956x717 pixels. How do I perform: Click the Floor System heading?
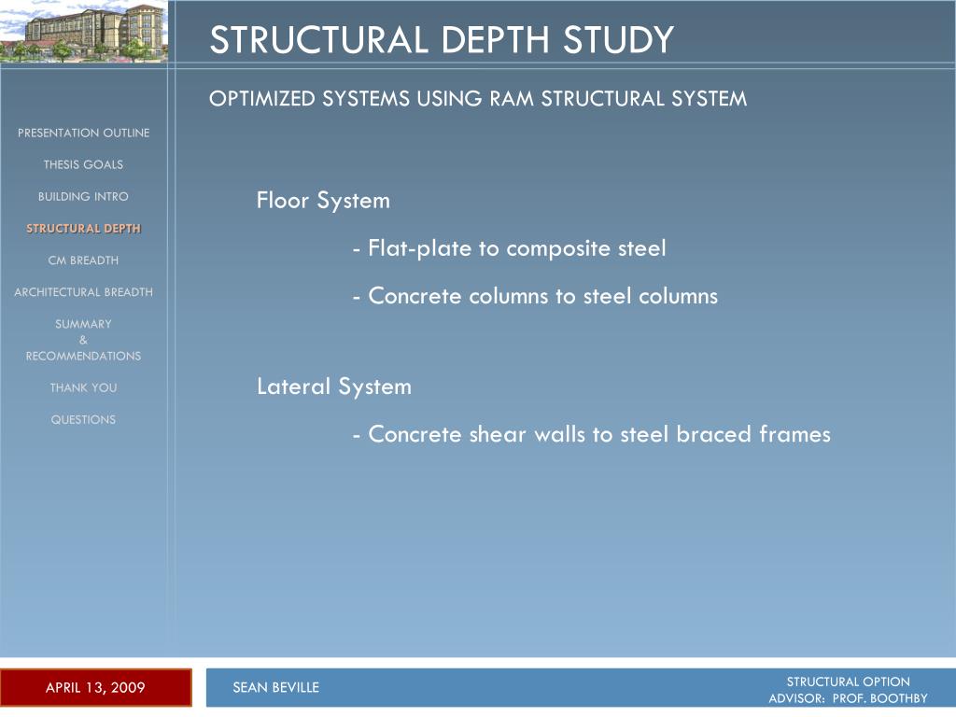323,201
